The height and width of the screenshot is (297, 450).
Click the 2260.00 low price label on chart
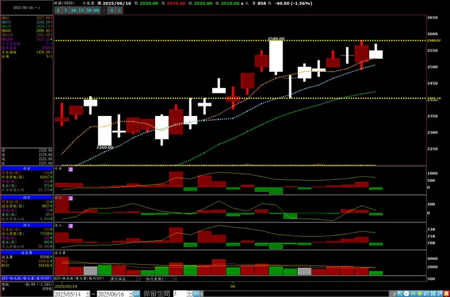105,147
